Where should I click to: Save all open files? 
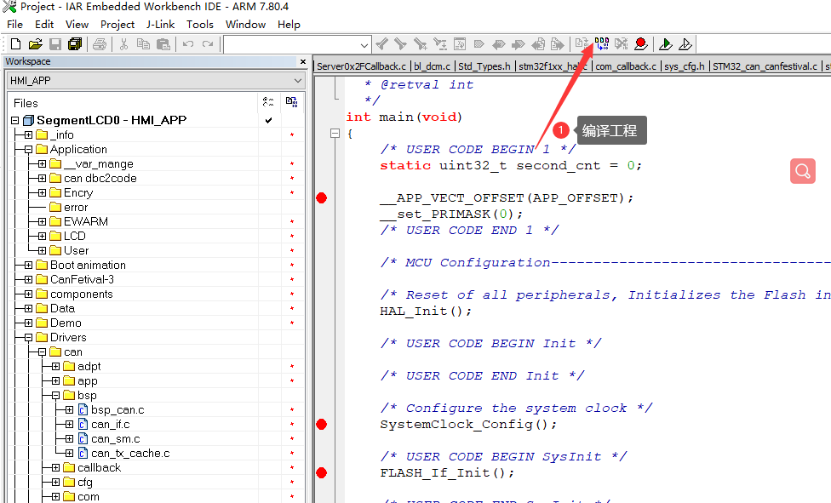[75, 44]
